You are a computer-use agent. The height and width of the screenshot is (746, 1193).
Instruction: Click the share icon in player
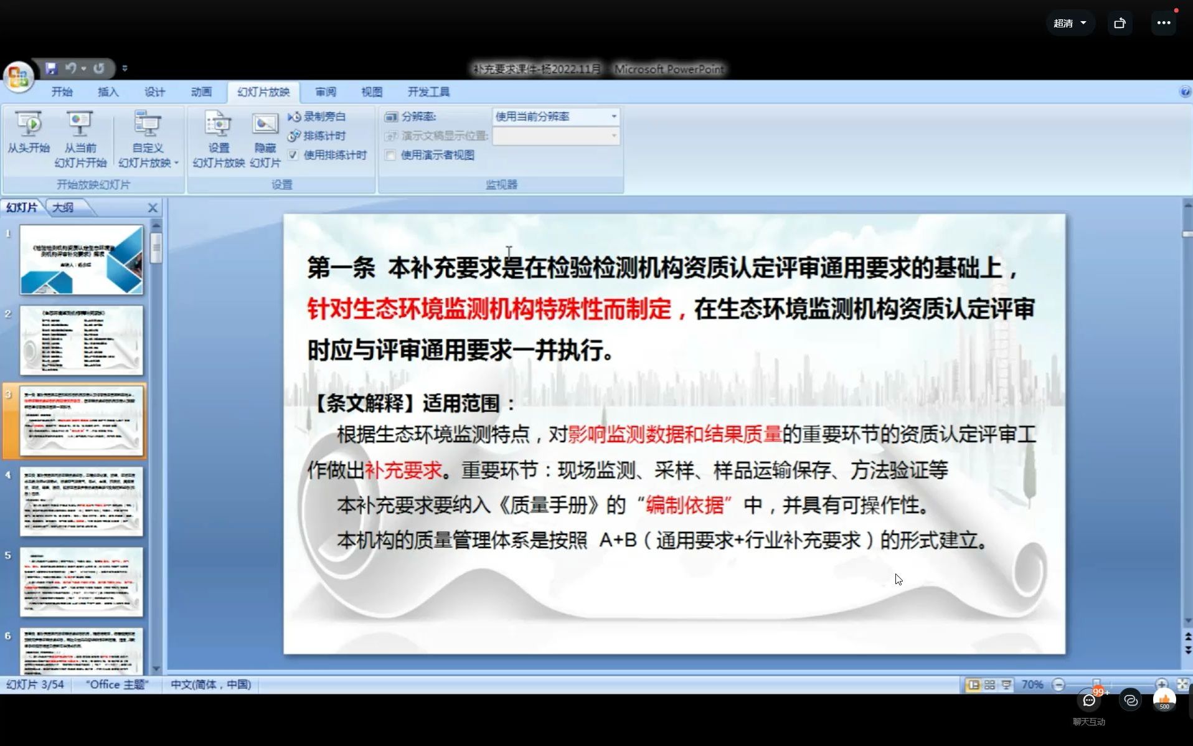click(x=1120, y=23)
